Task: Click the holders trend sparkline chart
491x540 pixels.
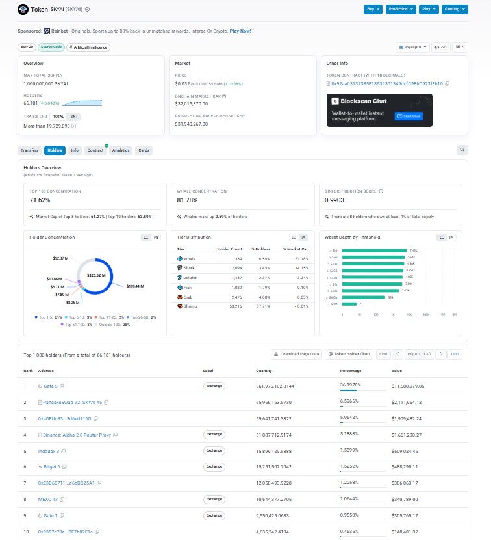Action: tap(82, 103)
